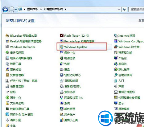Open the 家庭组 icon
Image resolution: width=144 pixels, height=127 pixels.
coord(116,64)
